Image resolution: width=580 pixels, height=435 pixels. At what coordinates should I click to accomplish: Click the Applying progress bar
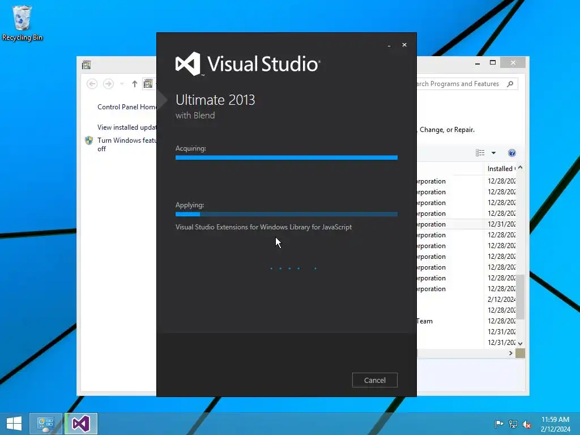pos(286,214)
